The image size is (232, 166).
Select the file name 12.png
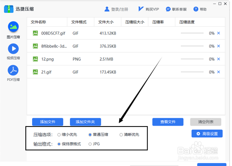point(47,59)
